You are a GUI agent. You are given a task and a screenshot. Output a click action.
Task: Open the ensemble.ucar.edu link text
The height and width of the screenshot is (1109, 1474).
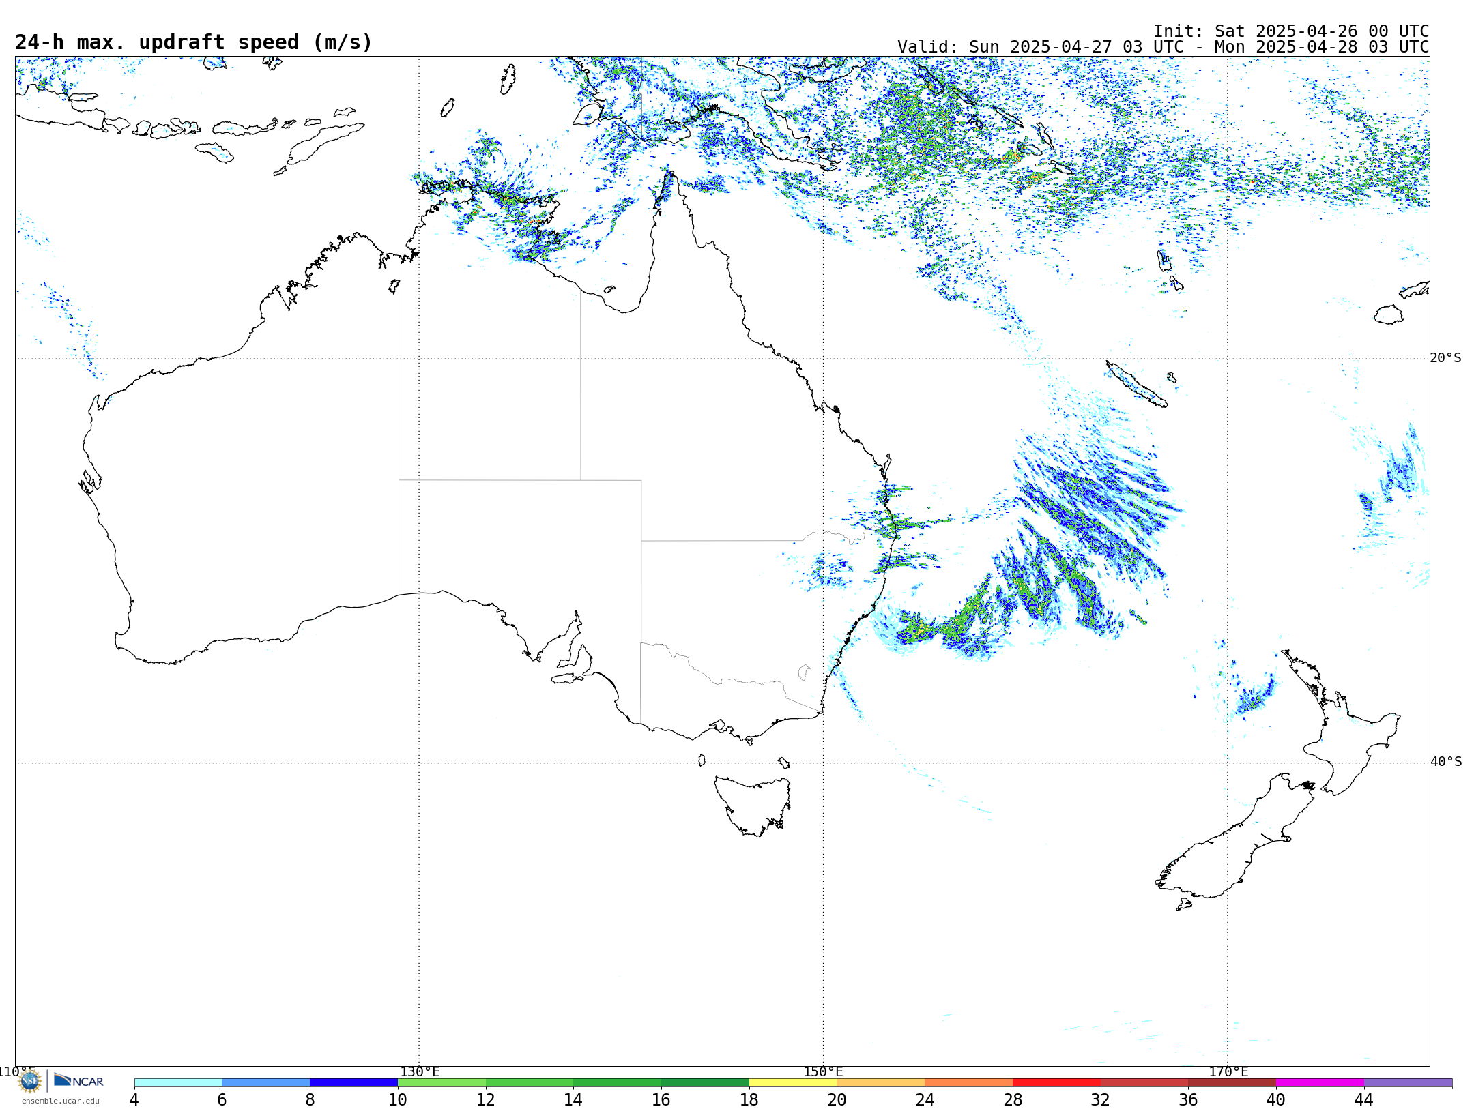pos(60,1101)
